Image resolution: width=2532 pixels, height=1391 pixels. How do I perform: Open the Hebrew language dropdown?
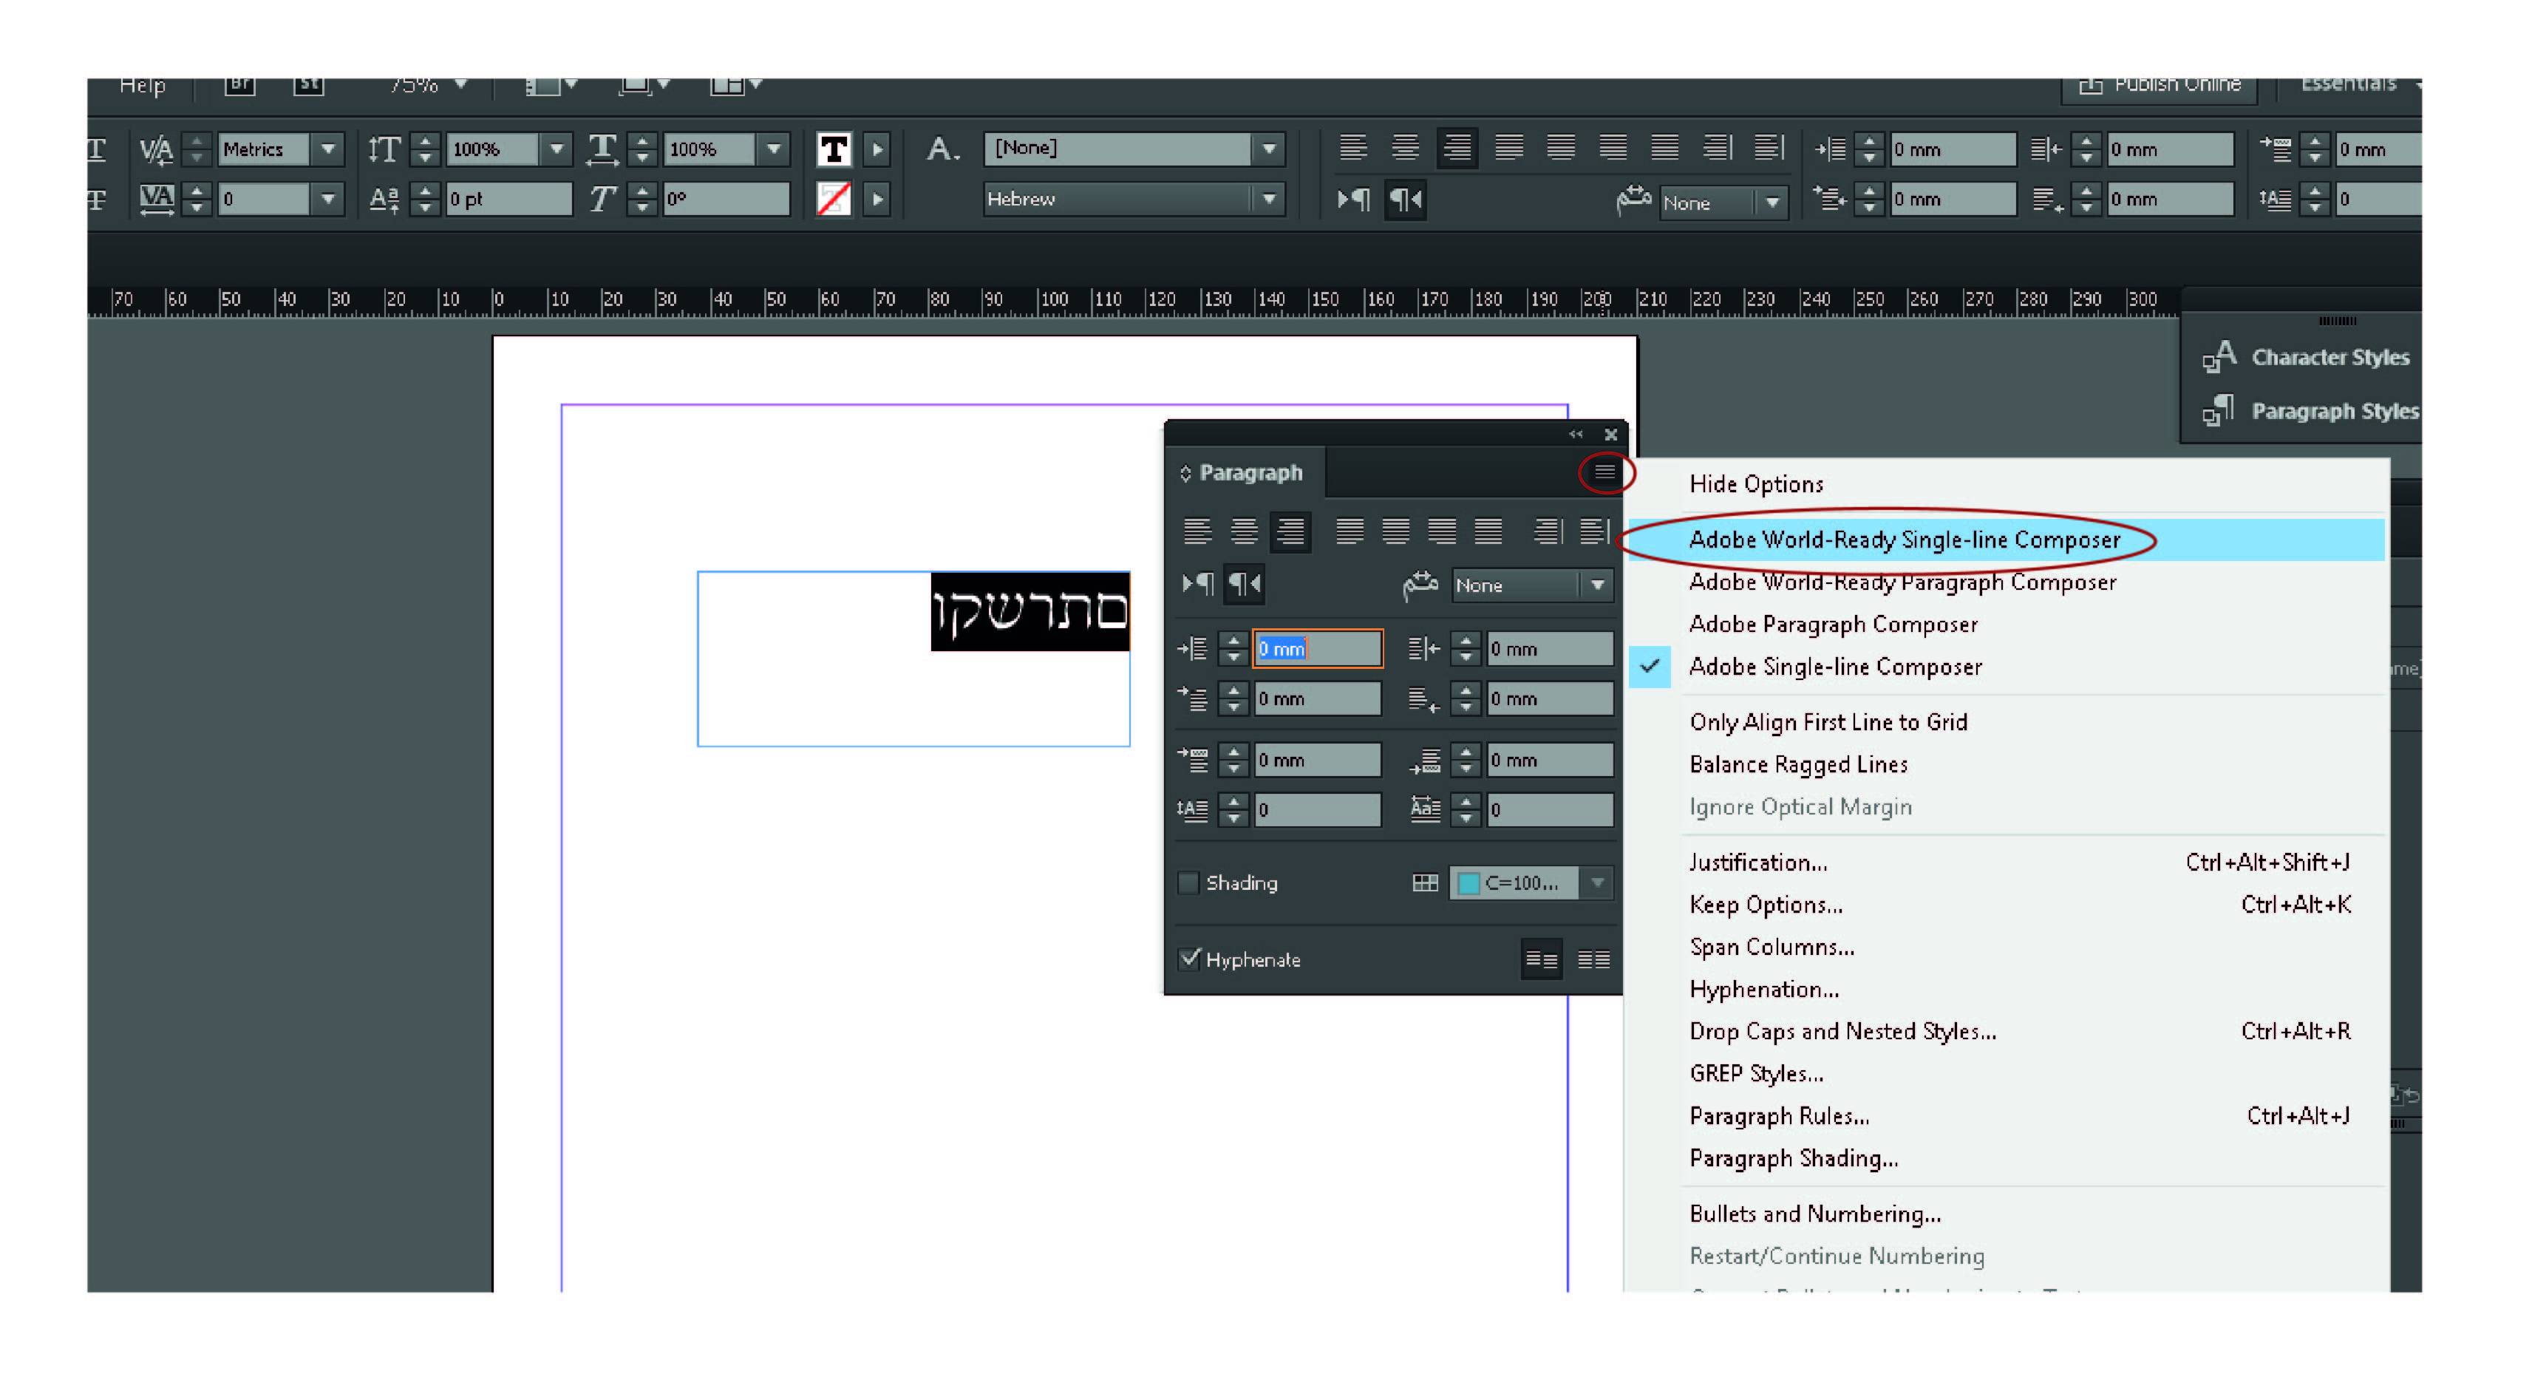1269,200
